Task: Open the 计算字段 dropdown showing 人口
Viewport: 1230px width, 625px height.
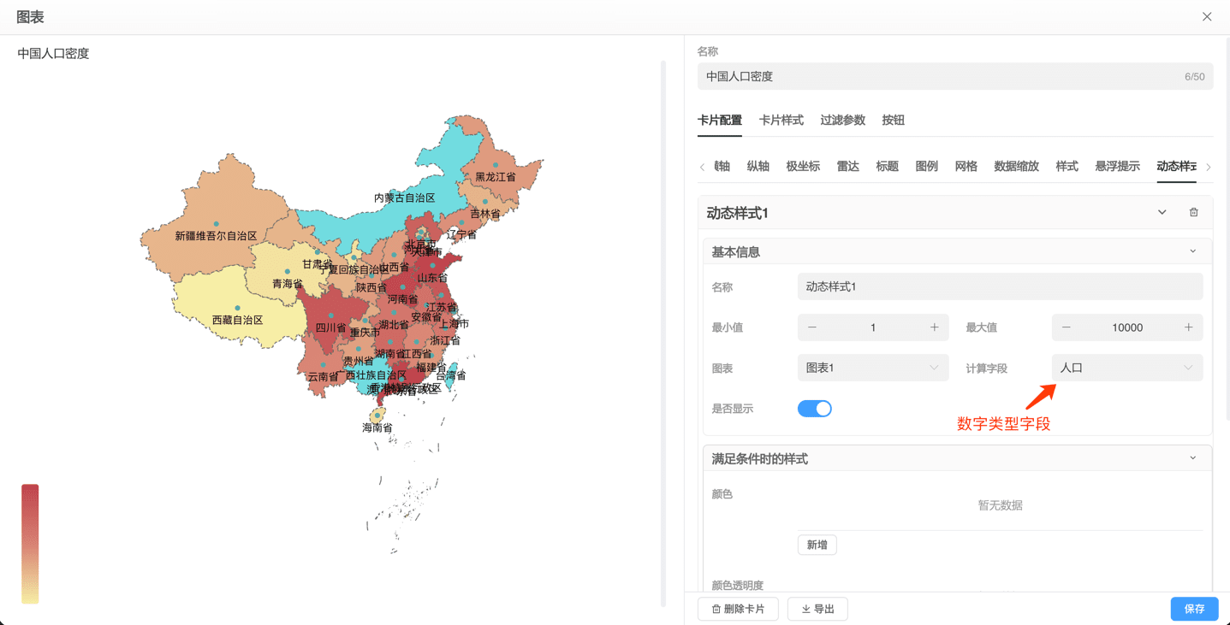Action: (x=1126, y=367)
